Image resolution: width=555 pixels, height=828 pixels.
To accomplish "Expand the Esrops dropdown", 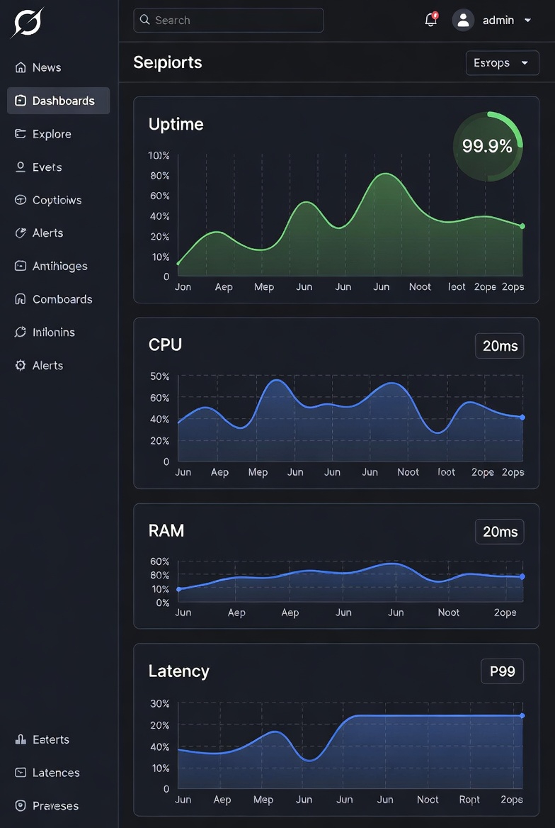I will (502, 63).
